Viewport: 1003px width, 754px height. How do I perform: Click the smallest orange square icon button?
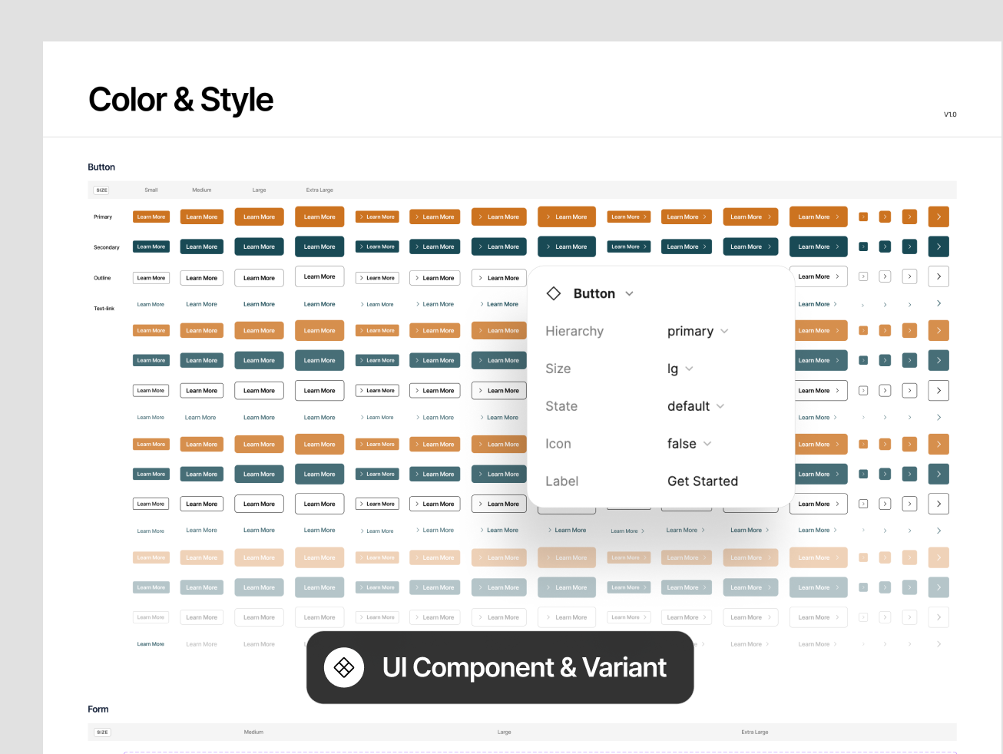coord(862,217)
